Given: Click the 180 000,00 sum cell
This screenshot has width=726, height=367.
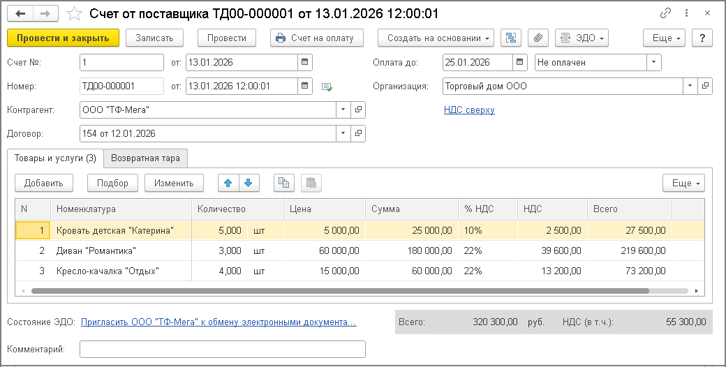Looking at the screenshot, I should click(x=412, y=250).
